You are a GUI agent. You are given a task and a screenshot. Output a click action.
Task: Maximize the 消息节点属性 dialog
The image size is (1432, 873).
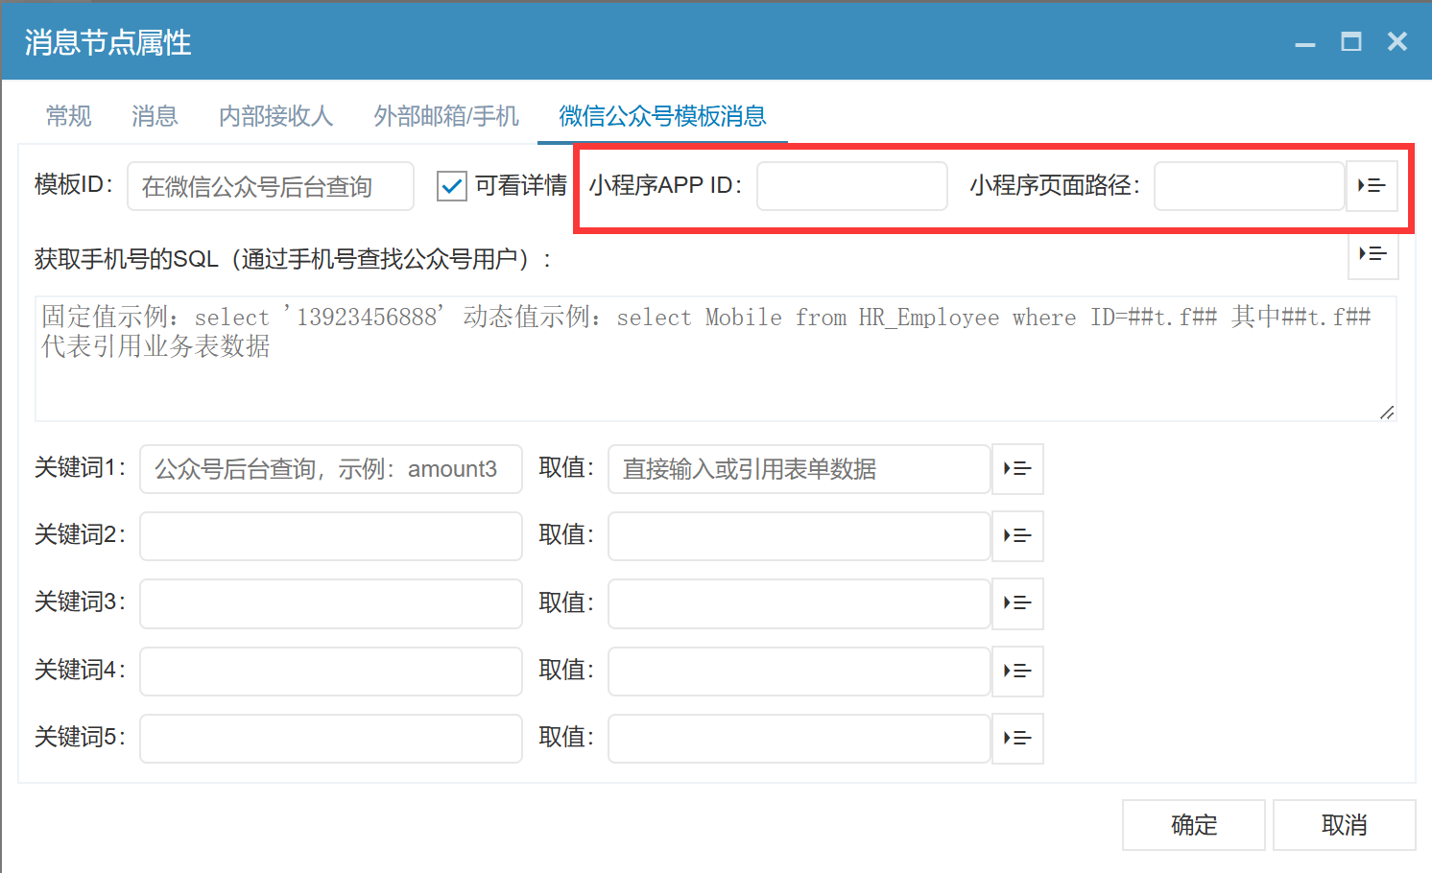pyautogui.click(x=1350, y=42)
